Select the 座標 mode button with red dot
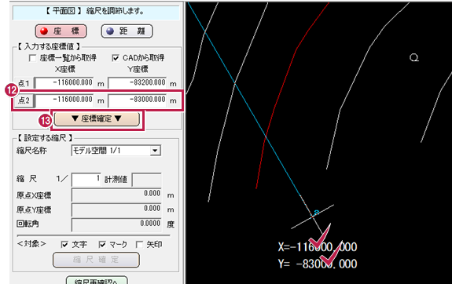The image size is (452, 284). 61,31
